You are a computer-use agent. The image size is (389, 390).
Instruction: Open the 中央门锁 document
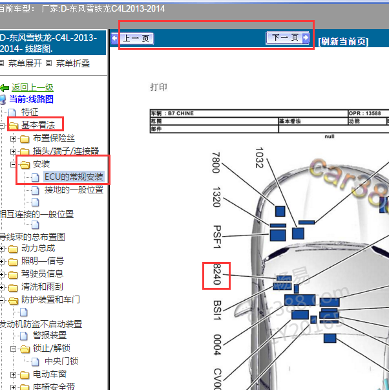[x=61, y=361]
